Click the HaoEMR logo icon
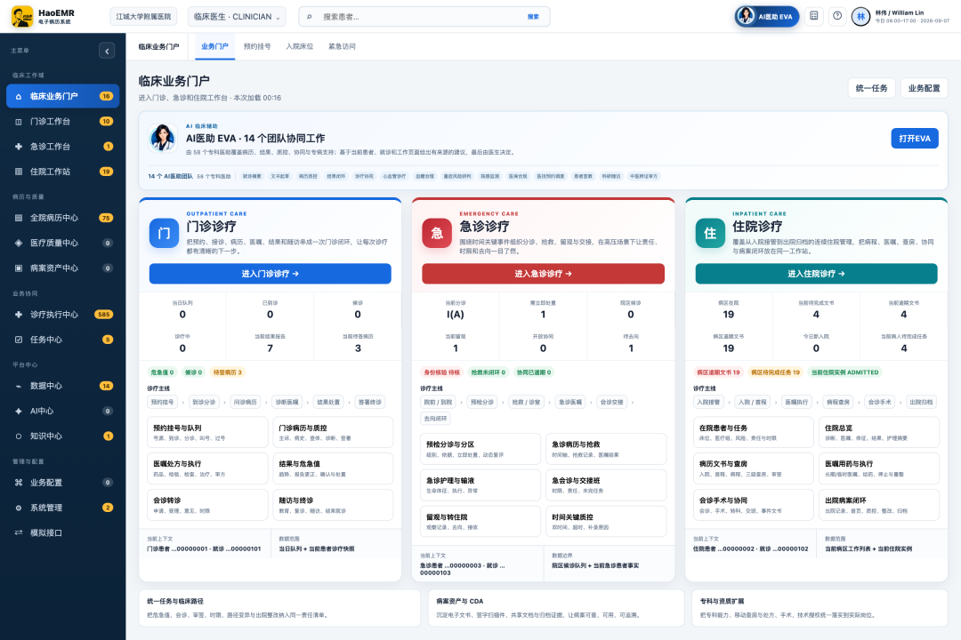 click(22, 17)
